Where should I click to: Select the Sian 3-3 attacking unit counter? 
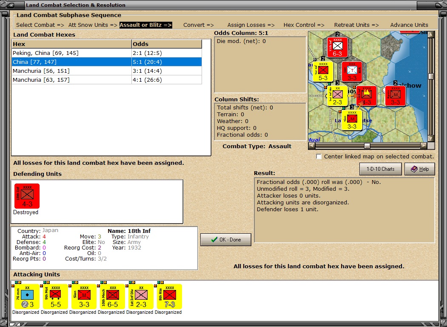[x=84, y=297]
